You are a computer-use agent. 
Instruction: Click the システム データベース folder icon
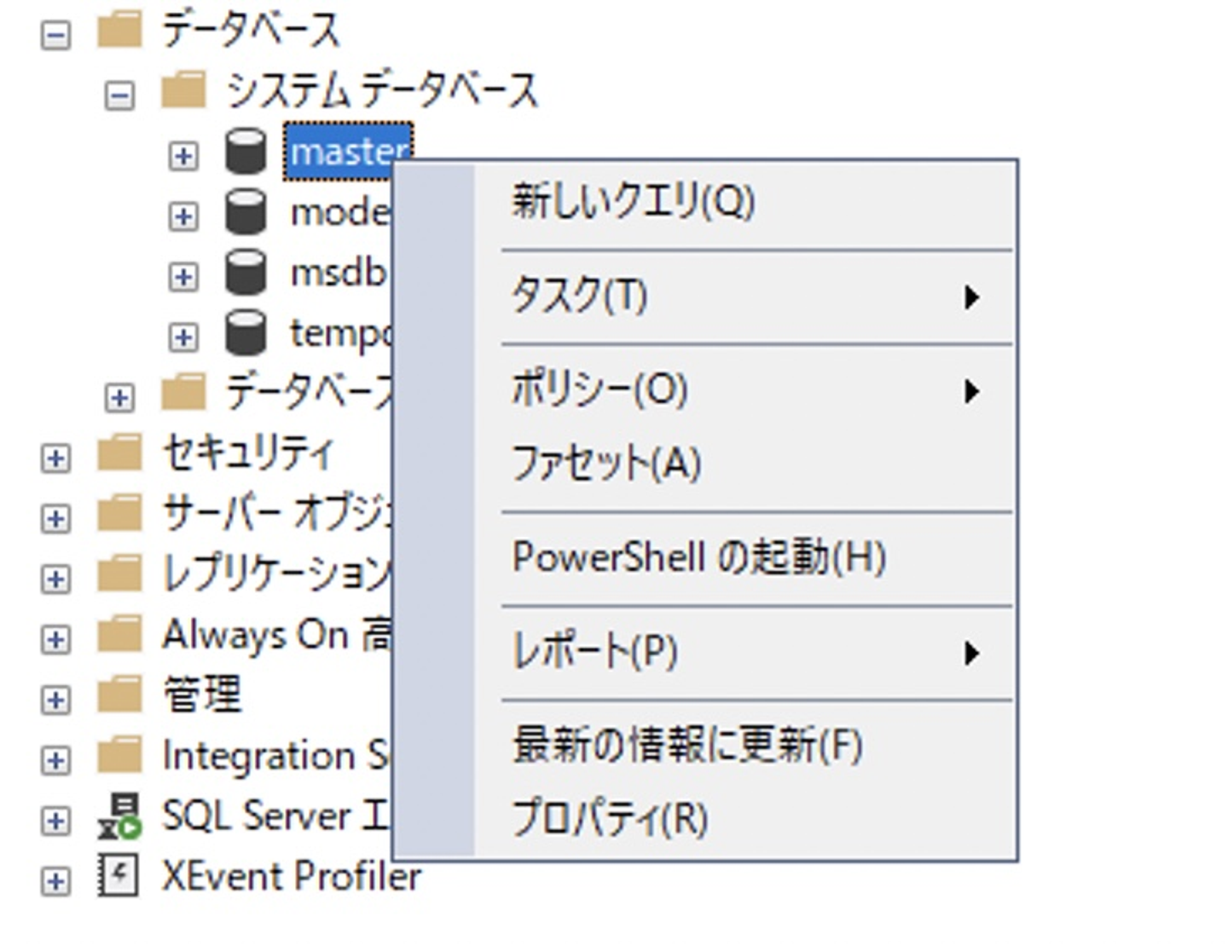(183, 91)
